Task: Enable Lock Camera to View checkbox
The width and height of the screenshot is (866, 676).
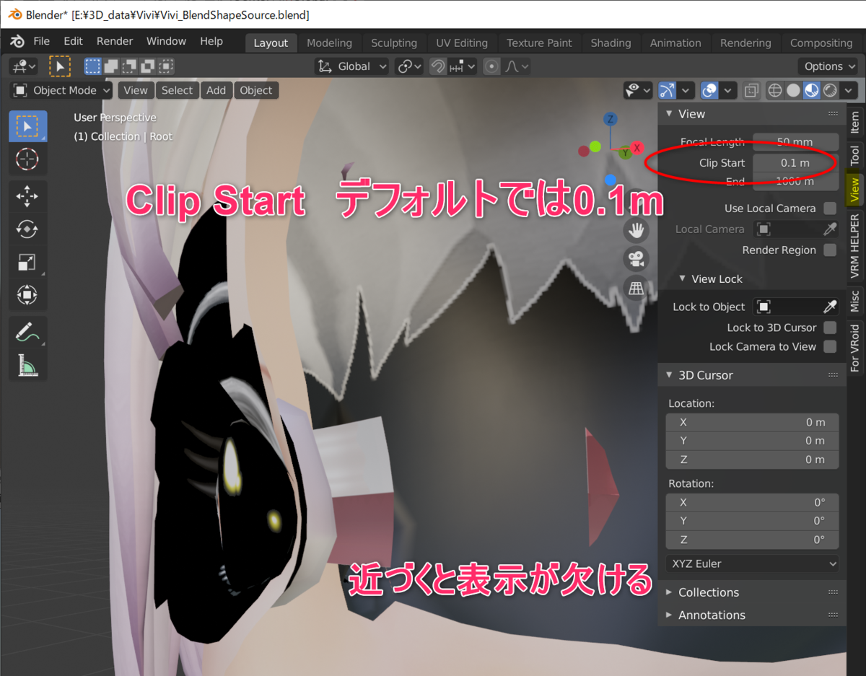Action: (x=830, y=347)
